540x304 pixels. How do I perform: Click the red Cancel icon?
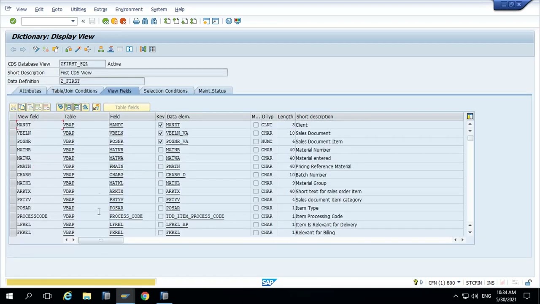click(123, 21)
